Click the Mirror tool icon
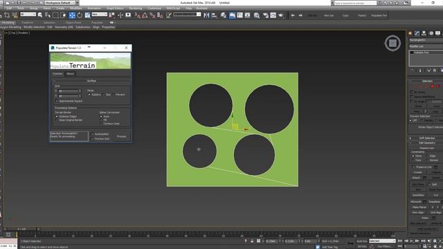 [206, 15]
